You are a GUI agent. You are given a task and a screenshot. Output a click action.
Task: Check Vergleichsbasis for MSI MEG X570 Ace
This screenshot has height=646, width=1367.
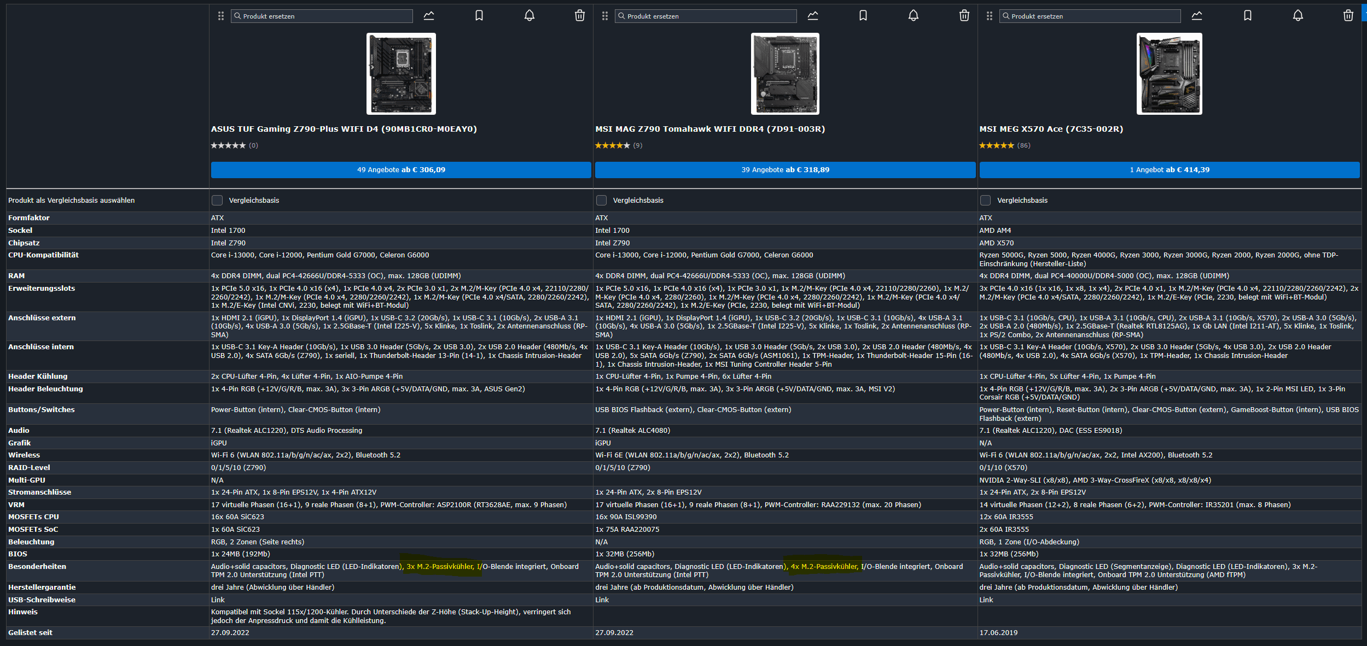(x=986, y=201)
